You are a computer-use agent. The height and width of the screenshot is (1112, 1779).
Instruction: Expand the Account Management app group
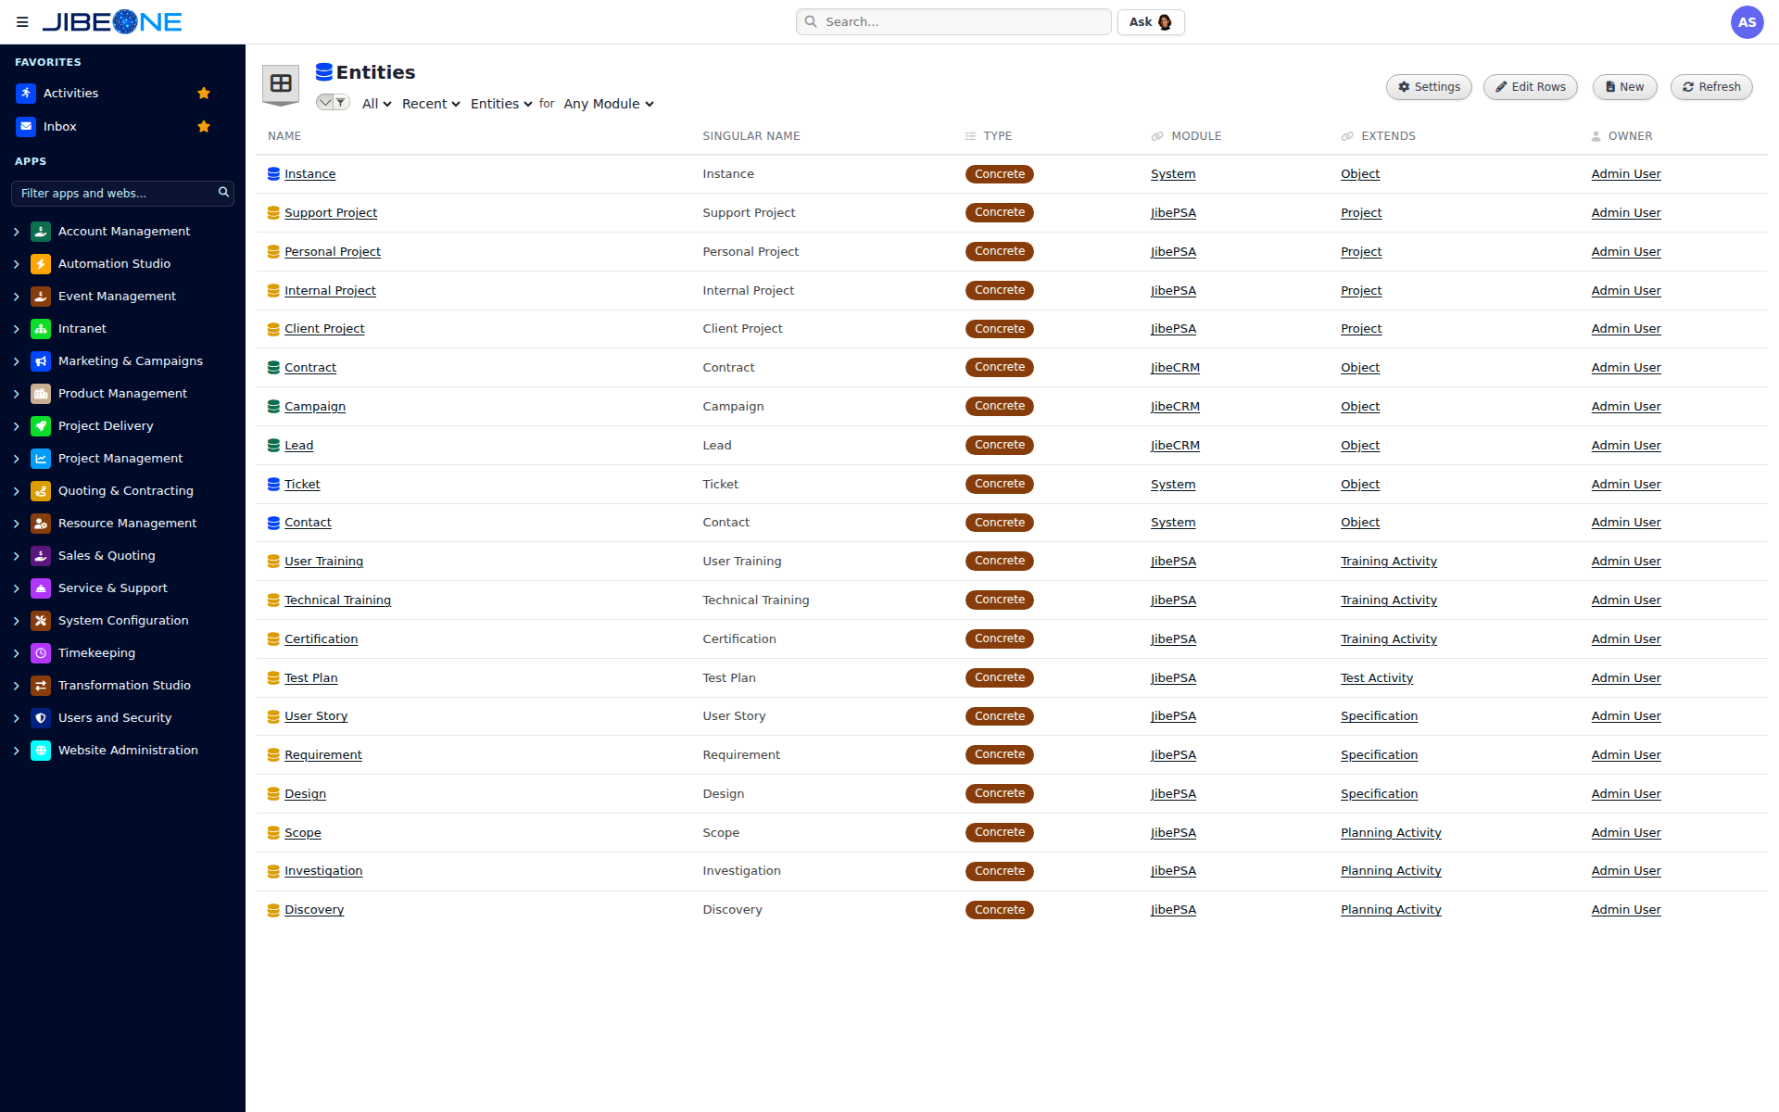tap(17, 232)
